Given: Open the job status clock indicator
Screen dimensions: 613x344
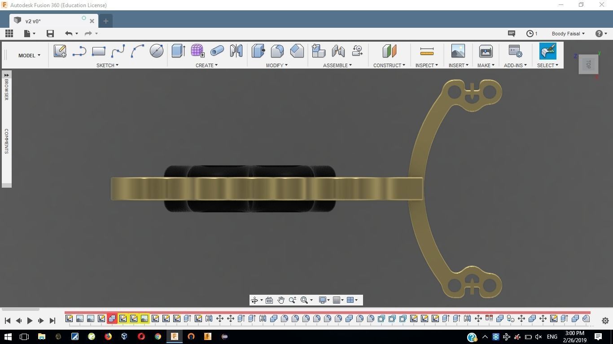Looking at the screenshot, I should point(532,34).
